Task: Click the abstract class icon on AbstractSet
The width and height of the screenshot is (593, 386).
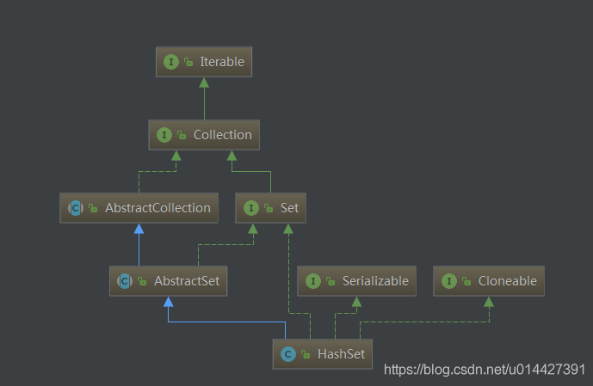Action: (x=125, y=281)
